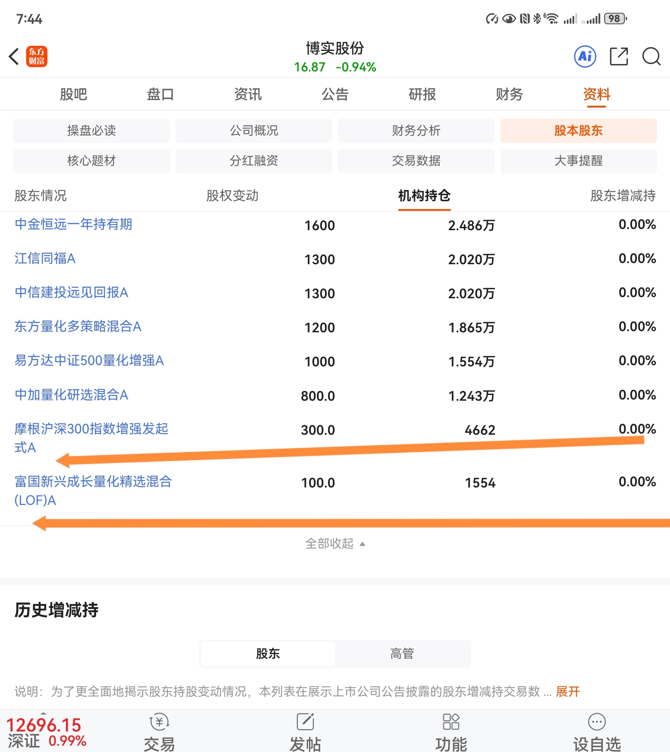Tap the Bluetooth status icon

537,18
